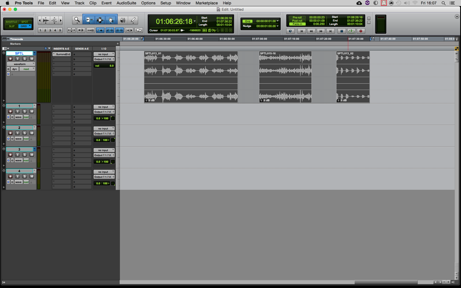Select the Pencil tool
The width and height of the screenshot is (461, 288).
pyautogui.click(x=133, y=20)
